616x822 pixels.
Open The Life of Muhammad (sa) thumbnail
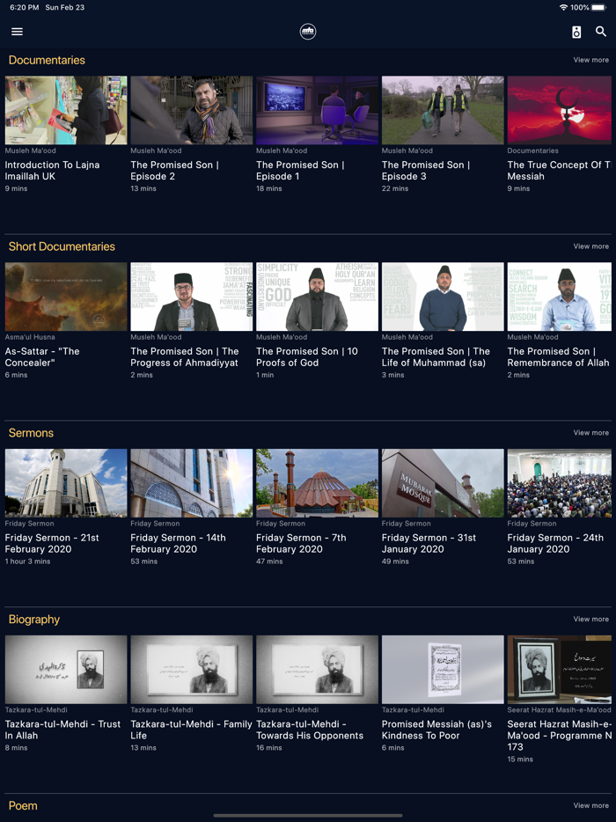click(x=443, y=297)
